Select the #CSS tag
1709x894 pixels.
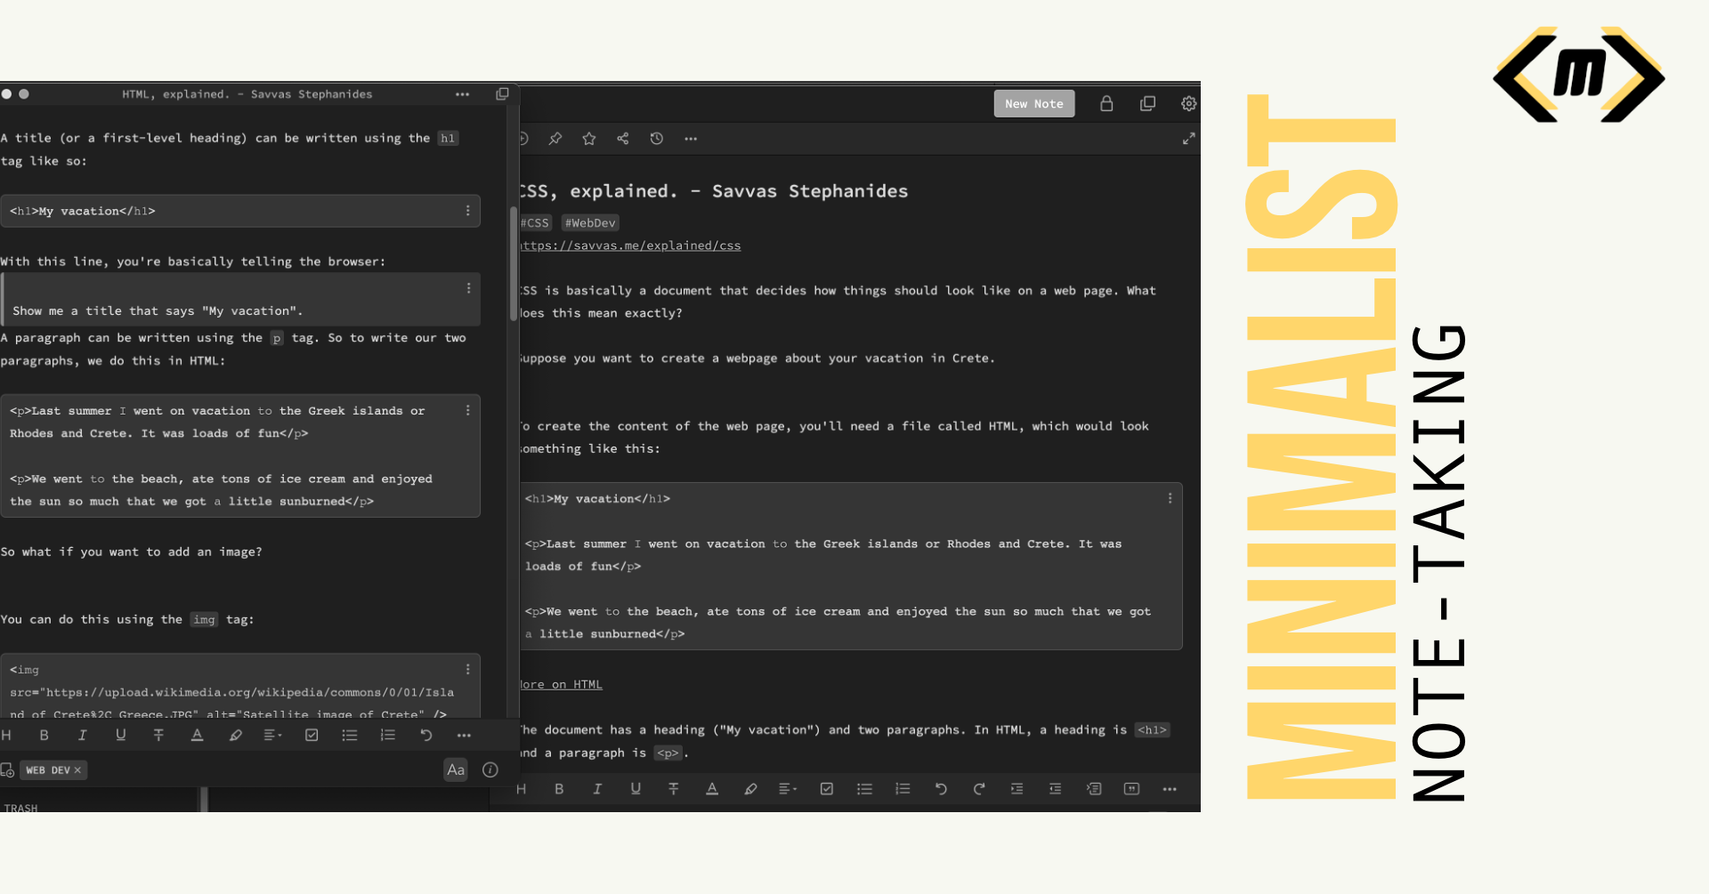(535, 223)
